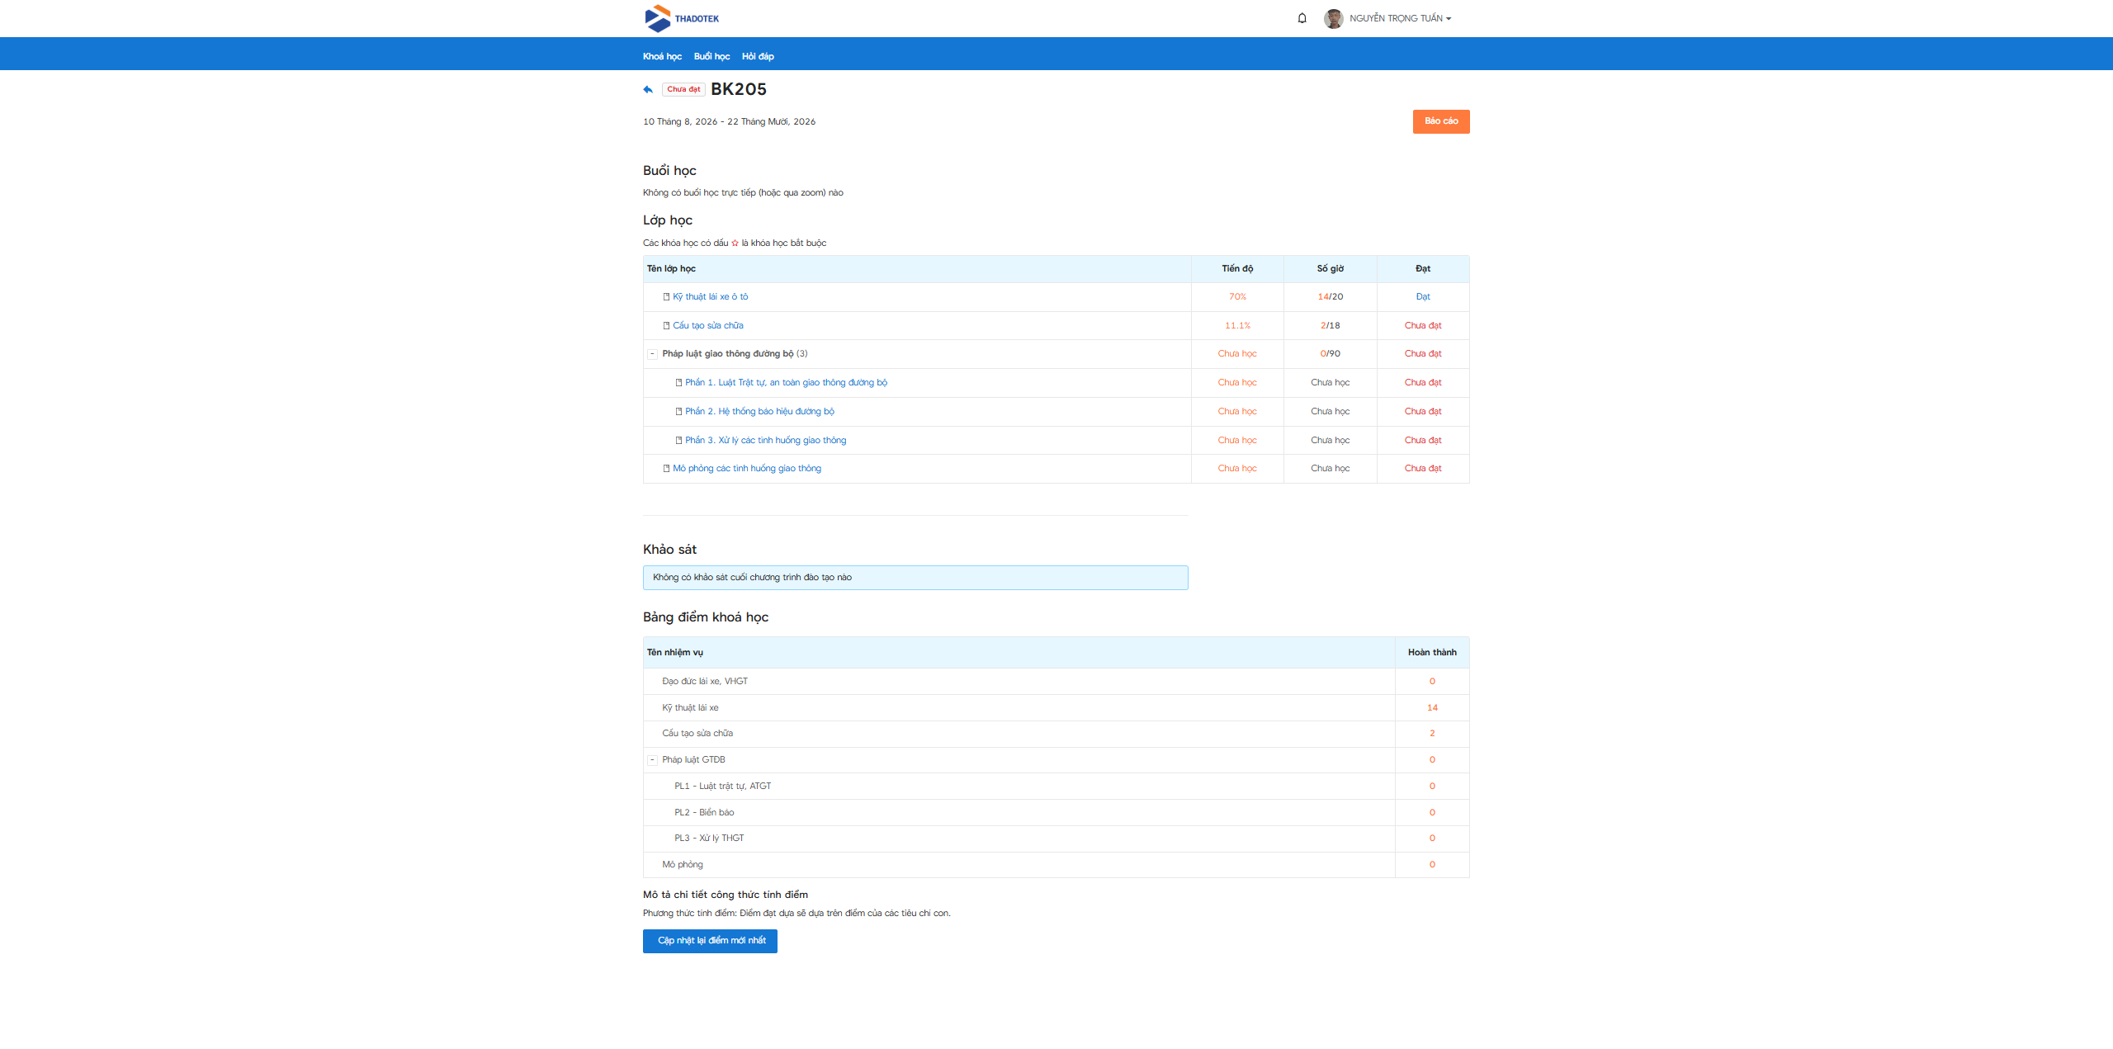Click the Hoàn thành column header
Viewport: 2113px width, 1049px height.
(1432, 653)
